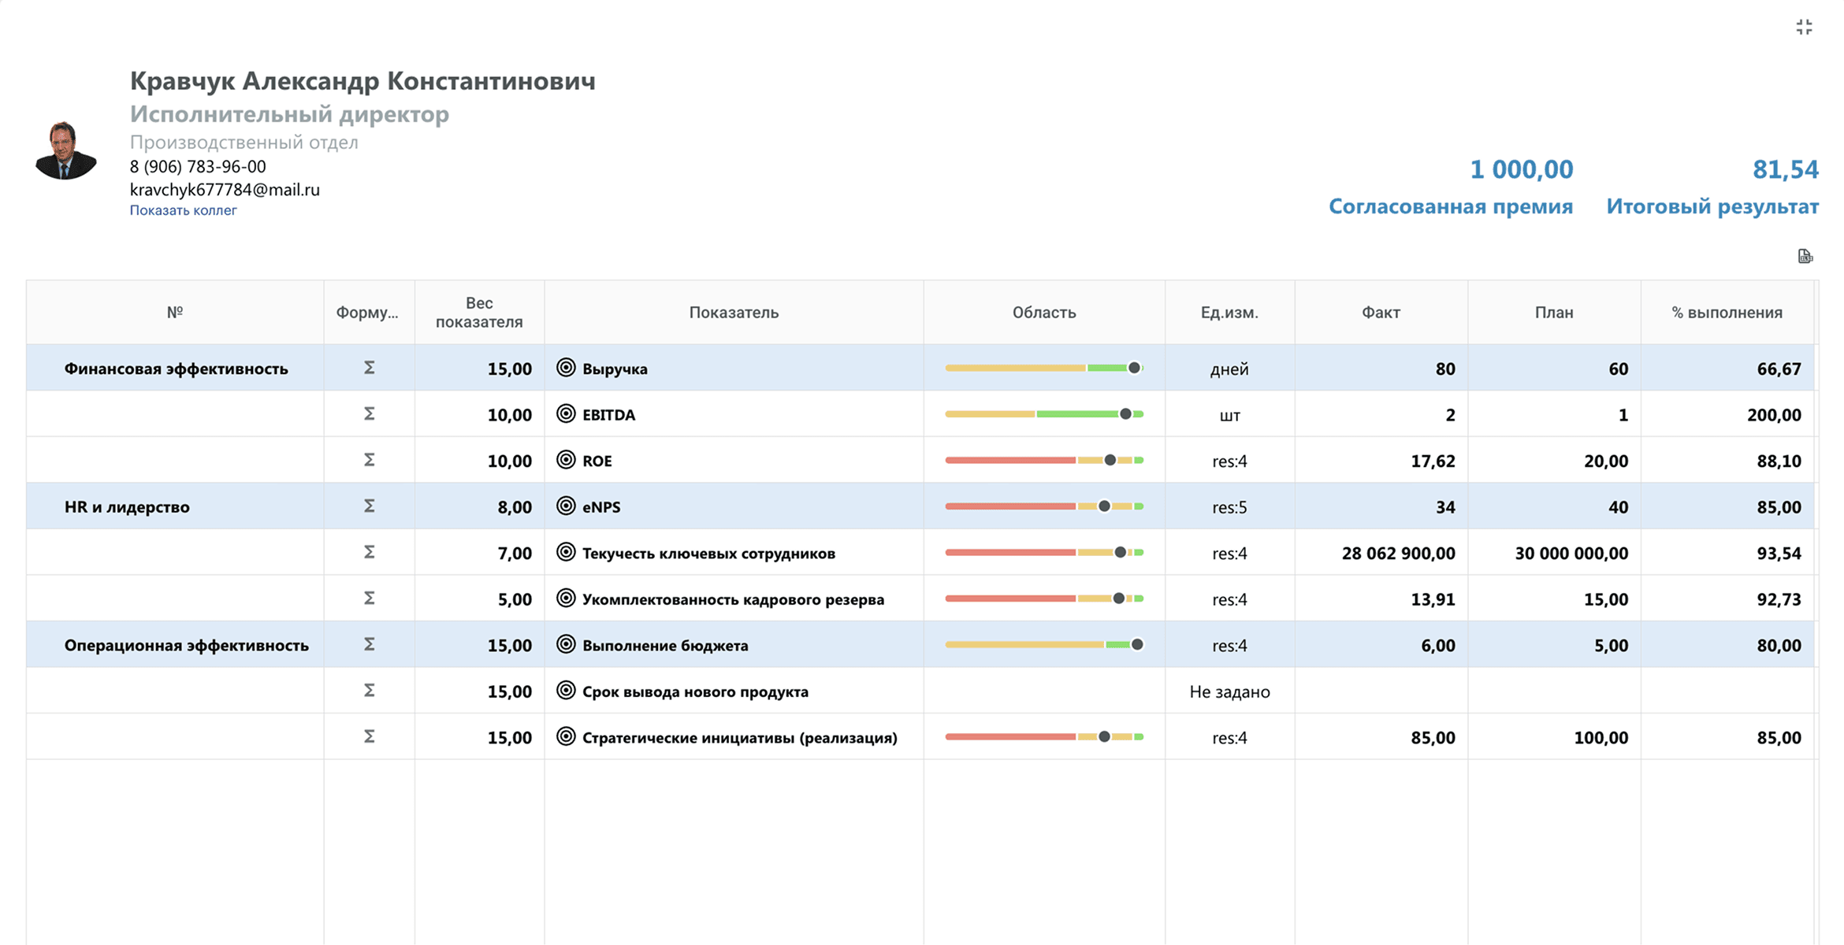The width and height of the screenshot is (1844, 945).
Task: Click the Не задано unit cell
Action: (x=1229, y=691)
